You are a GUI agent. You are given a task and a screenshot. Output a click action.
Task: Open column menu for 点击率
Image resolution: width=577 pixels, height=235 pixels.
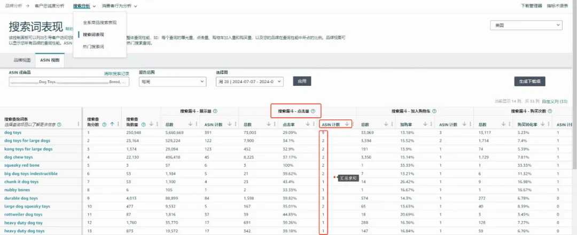(314, 124)
